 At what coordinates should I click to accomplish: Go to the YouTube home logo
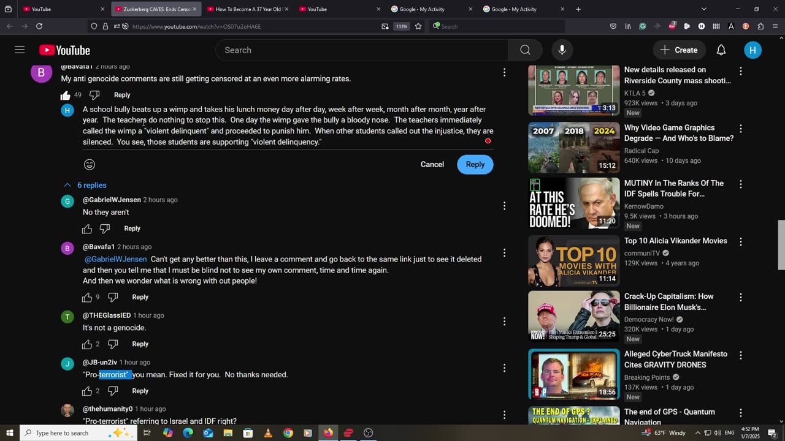tap(64, 50)
